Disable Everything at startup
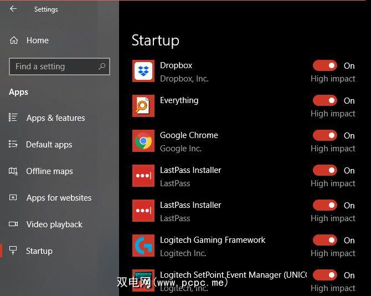Image resolution: width=371 pixels, height=296 pixels. [x=325, y=100]
